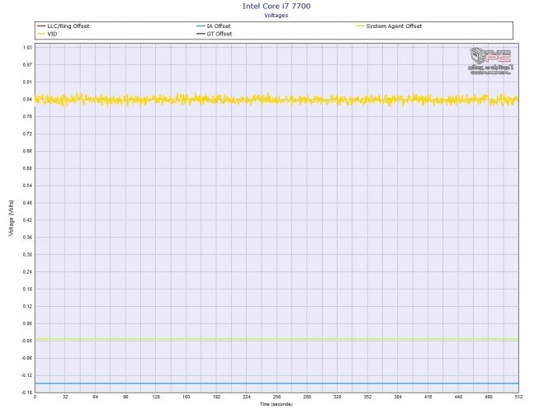553x414 pixels.
Task: Click the Voltage (Volts) axis label
Action: pyautogui.click(x=12, y=218)
